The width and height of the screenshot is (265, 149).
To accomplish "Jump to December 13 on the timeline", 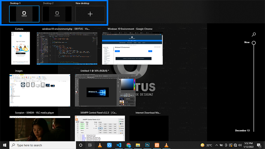I will coord(242,130).
